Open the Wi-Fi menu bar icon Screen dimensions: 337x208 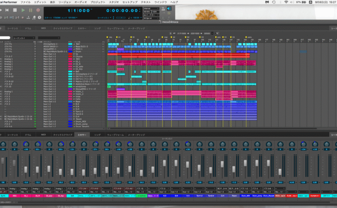(286, 2)
